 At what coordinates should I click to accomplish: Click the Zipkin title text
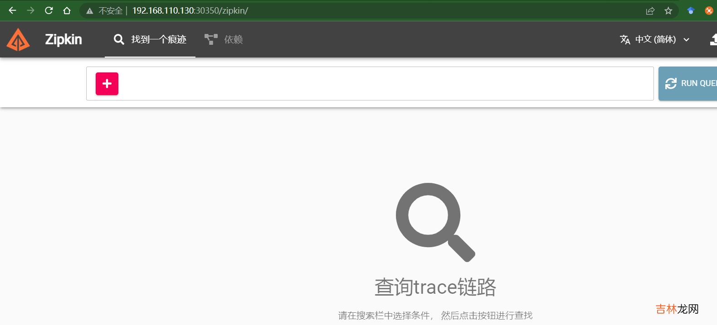coord(63,40)
